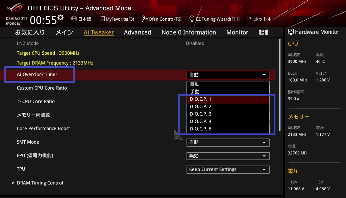Click Target CPU Speed : 3900MHz text
Screen dimensions: 346x198
click(48, 53)
